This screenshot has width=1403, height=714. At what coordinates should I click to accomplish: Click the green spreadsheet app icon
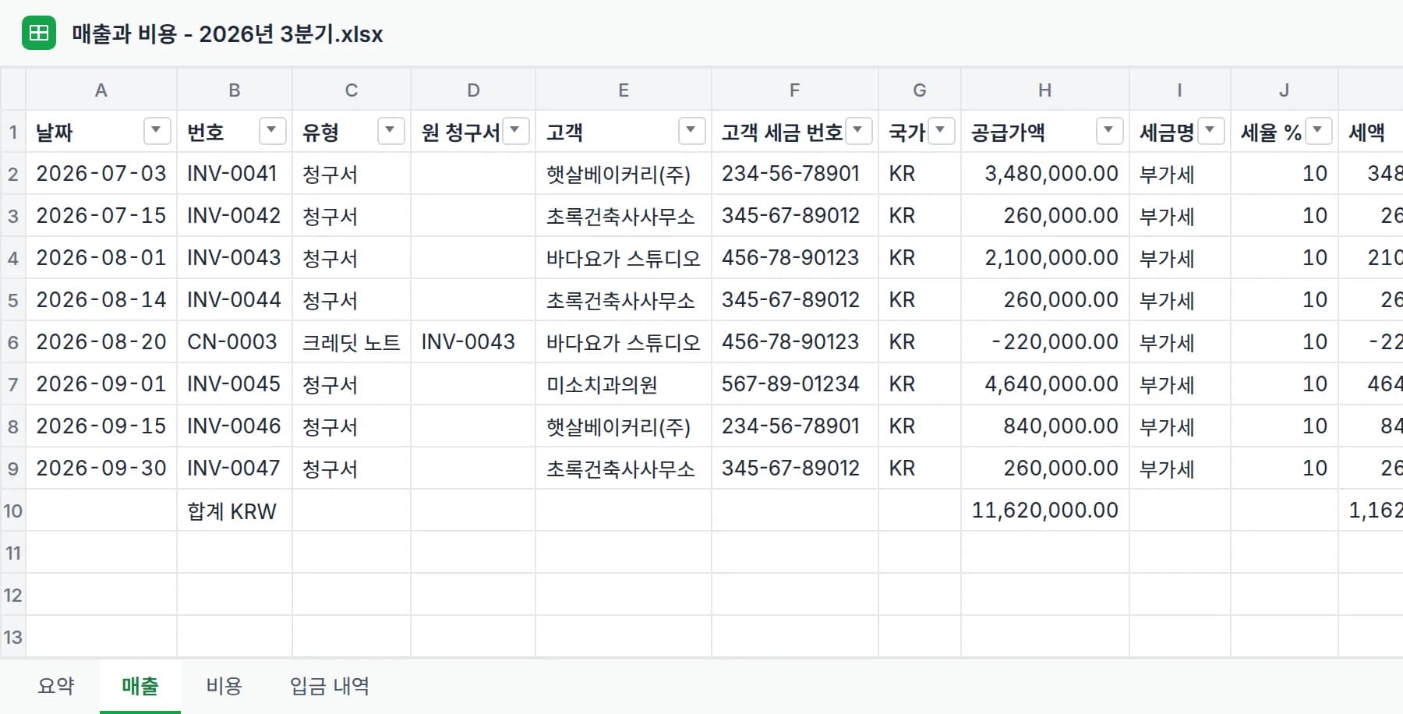(x=39, y=33)
